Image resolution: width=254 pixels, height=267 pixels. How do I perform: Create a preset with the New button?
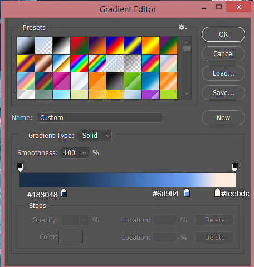click(223, 118)
